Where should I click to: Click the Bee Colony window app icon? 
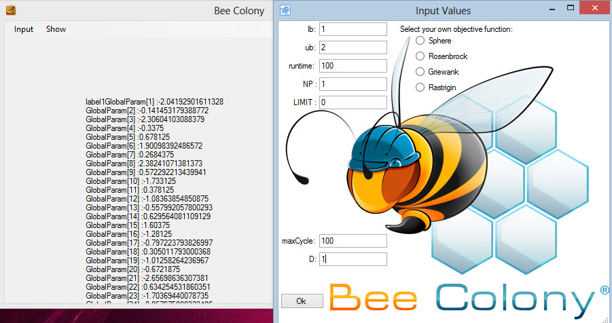tap(11, 10)
